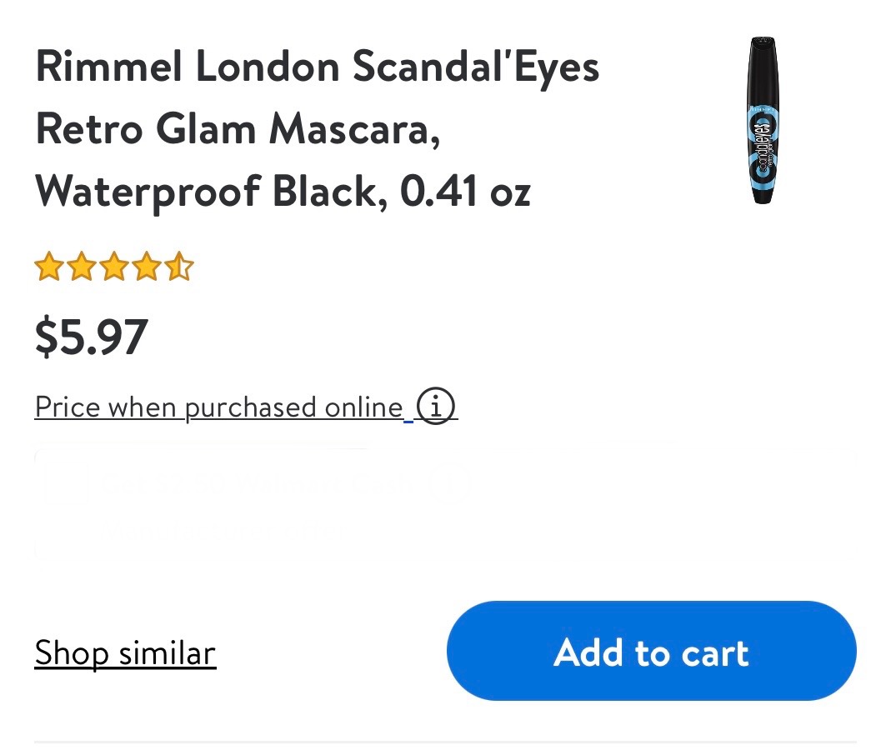Click the $5.97 price text
Viewport: 886px width, 750px height.
click(92, 337)
